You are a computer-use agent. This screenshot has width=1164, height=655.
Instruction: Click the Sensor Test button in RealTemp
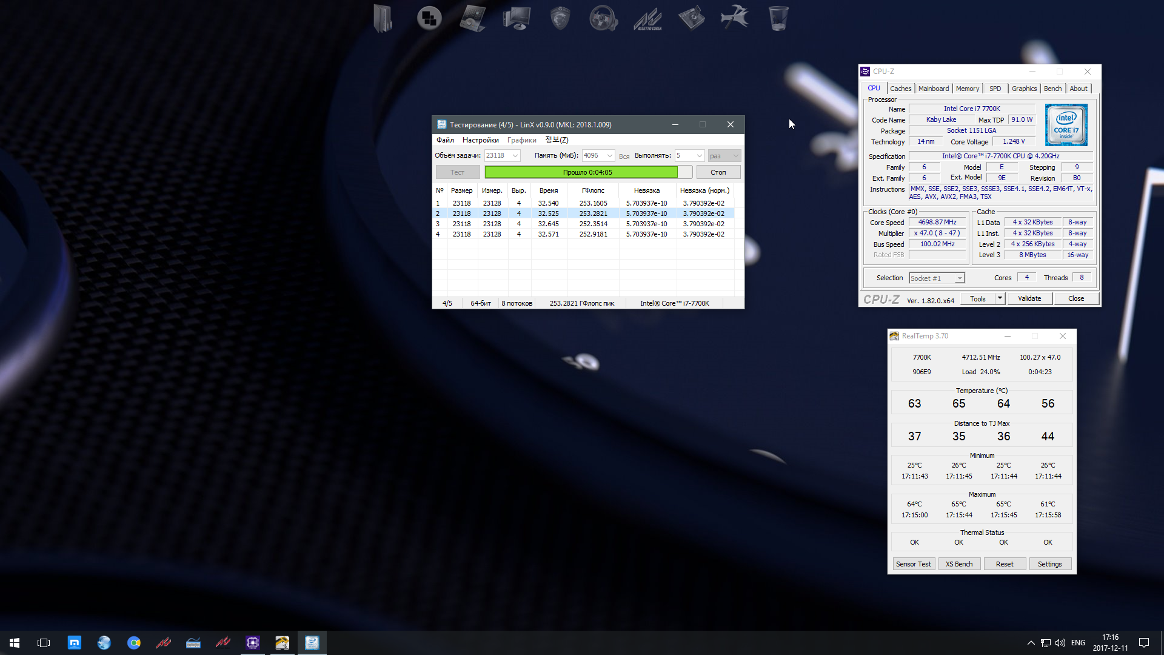click(913, 564)
